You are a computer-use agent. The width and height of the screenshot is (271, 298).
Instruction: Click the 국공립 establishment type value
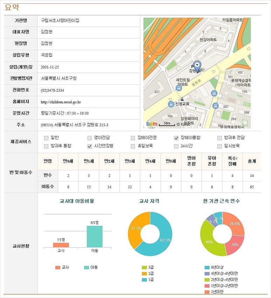[x=47, y=55]
